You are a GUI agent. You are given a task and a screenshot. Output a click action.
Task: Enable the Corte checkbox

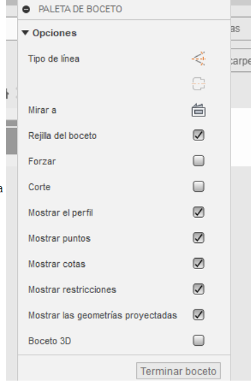click(x=198, y=187)
